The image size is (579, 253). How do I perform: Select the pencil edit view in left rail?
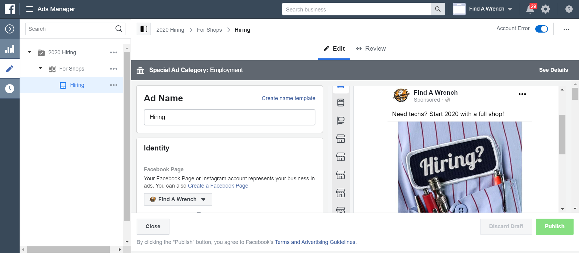(10, 69)
